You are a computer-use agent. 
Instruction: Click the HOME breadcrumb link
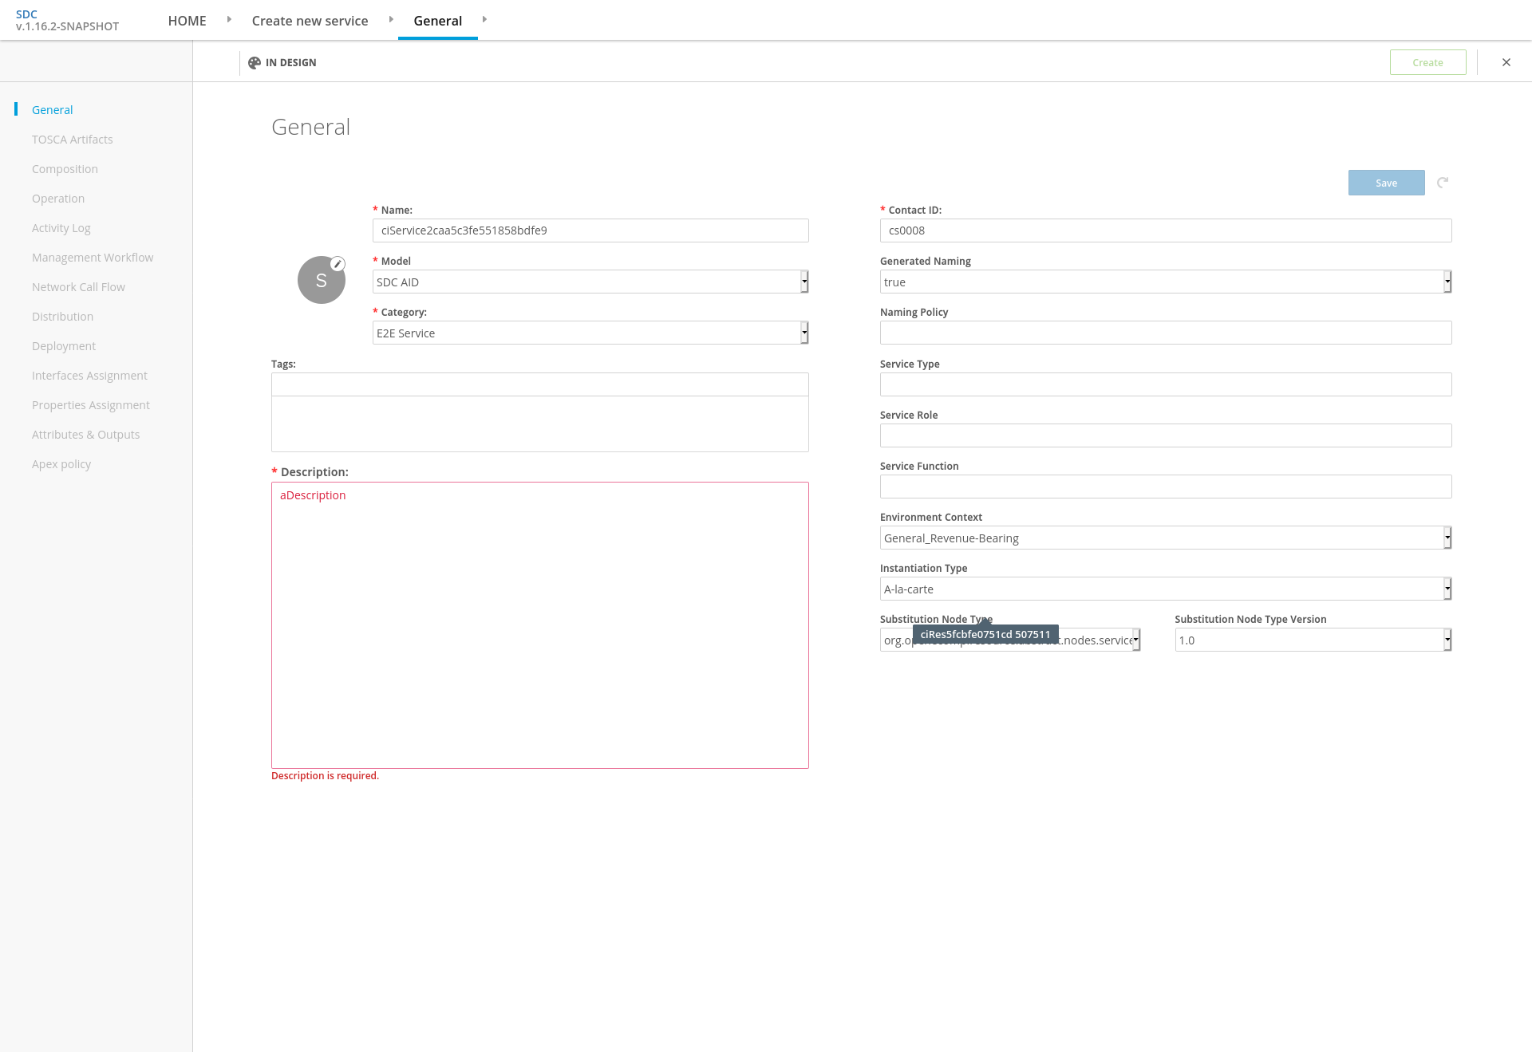187,21
